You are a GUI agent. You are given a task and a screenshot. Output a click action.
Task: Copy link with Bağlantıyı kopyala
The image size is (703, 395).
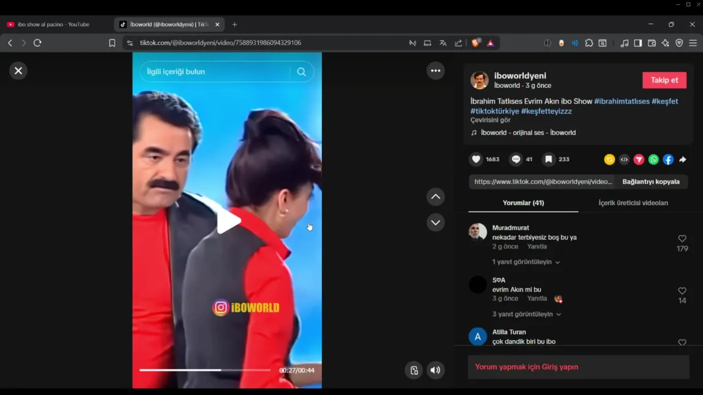651,182
